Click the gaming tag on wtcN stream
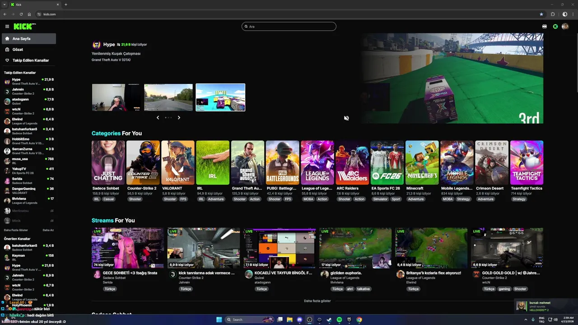578x325 pixels. point(504,289)
